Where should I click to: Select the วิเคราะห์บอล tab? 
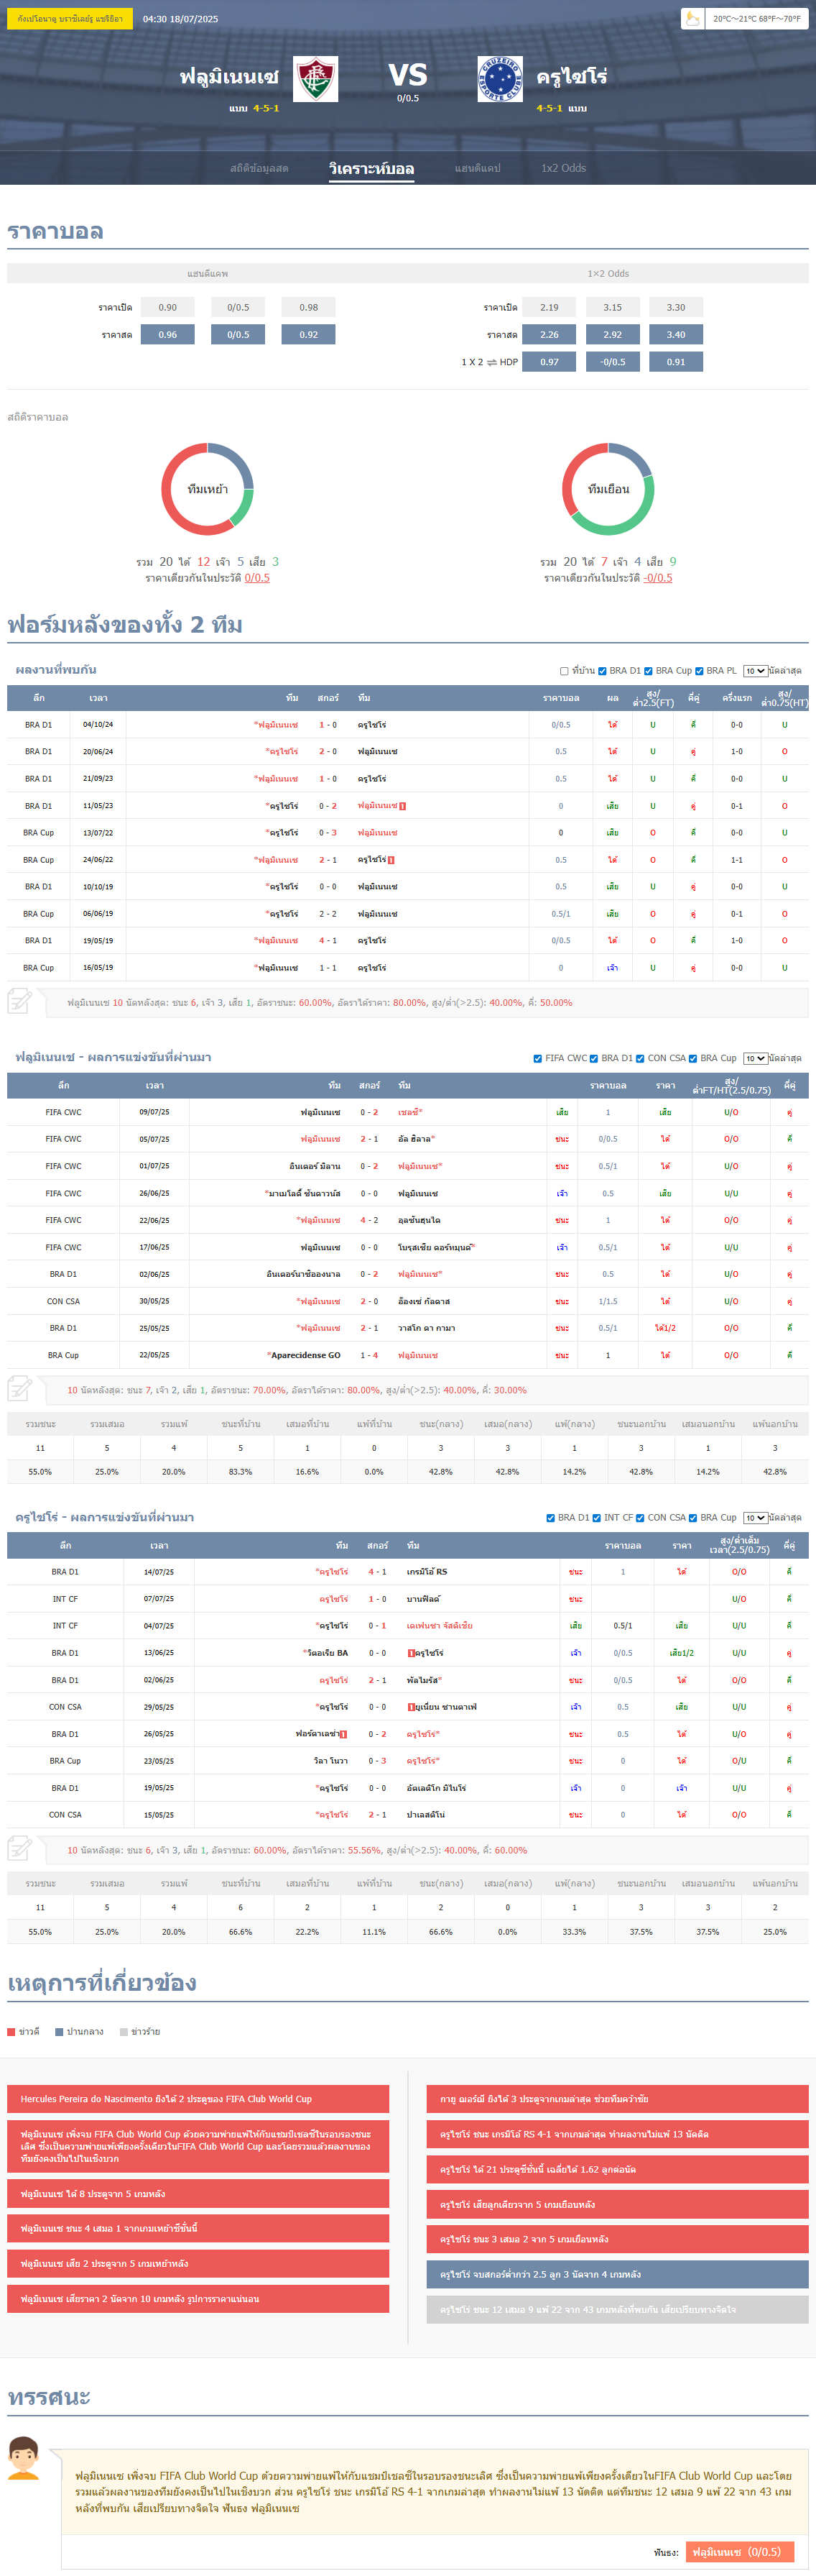(371, 168)
